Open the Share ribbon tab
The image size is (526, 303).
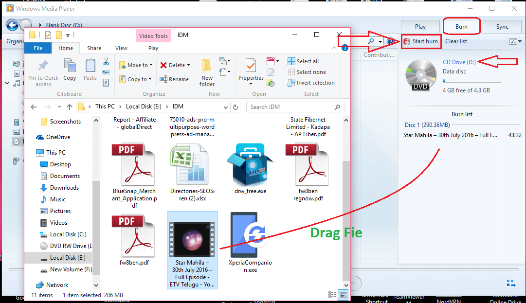click(94, 48)
